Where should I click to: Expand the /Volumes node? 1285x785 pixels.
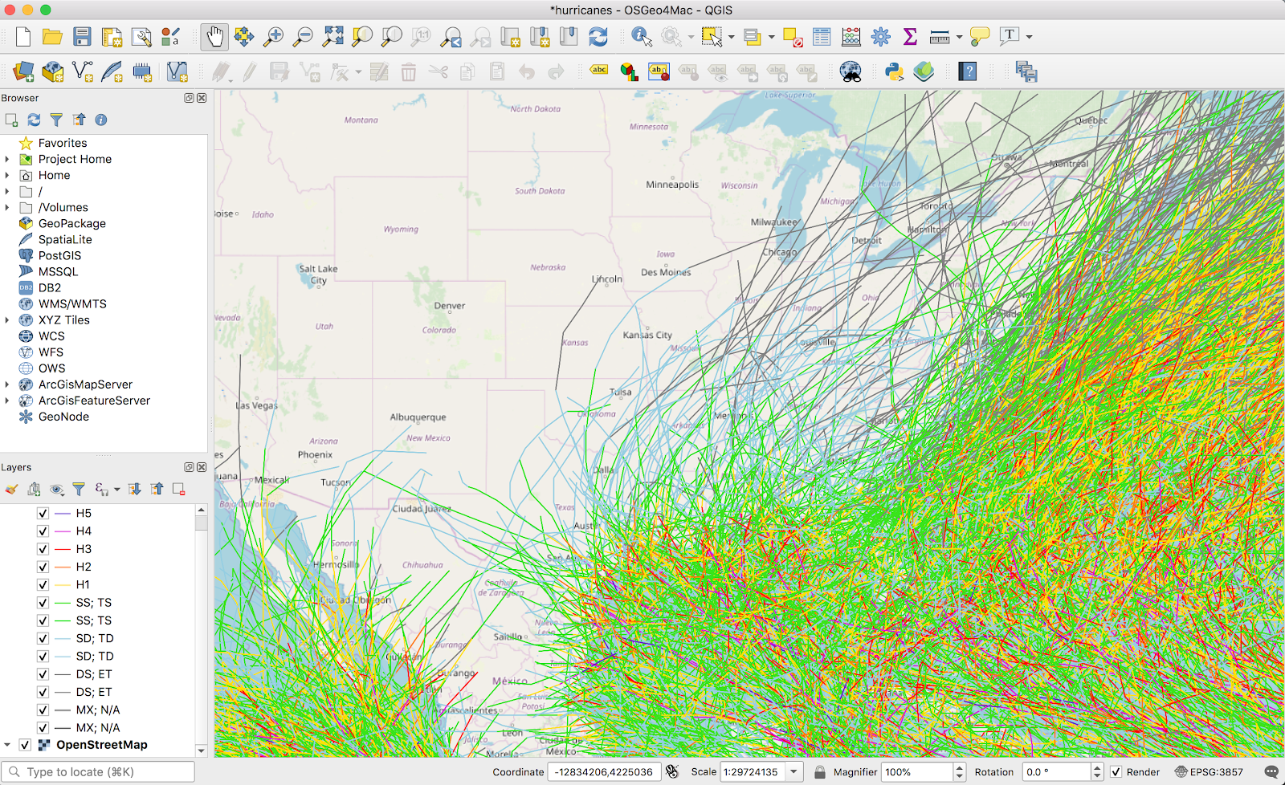[7, 208]
